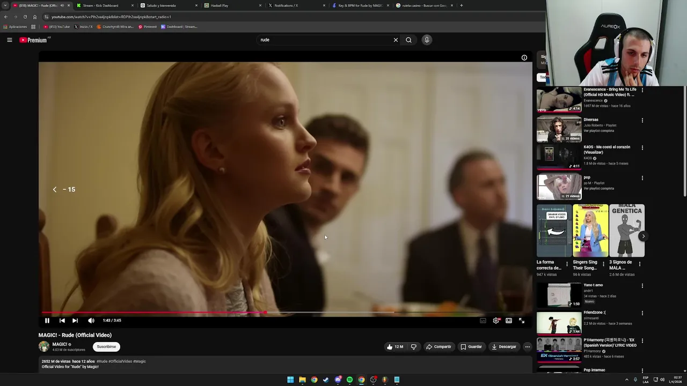687x386 pixels.
Task: Click Diversas playlist title
Action: click(591, 120)
